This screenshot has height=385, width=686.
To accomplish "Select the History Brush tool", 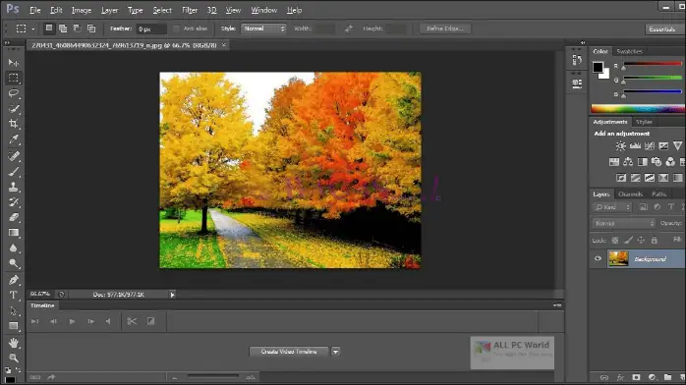I will click(14, 202).
